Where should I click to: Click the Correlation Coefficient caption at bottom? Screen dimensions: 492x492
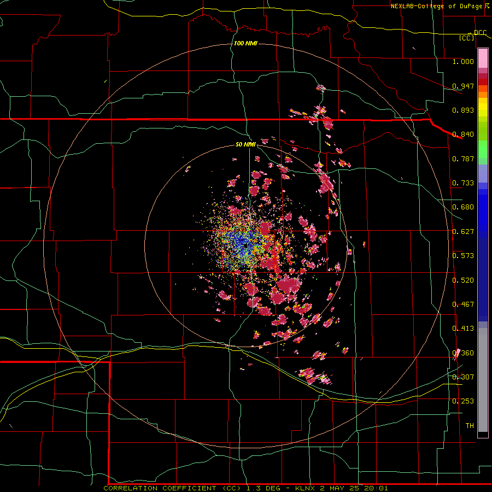click(x=245, y=488)
